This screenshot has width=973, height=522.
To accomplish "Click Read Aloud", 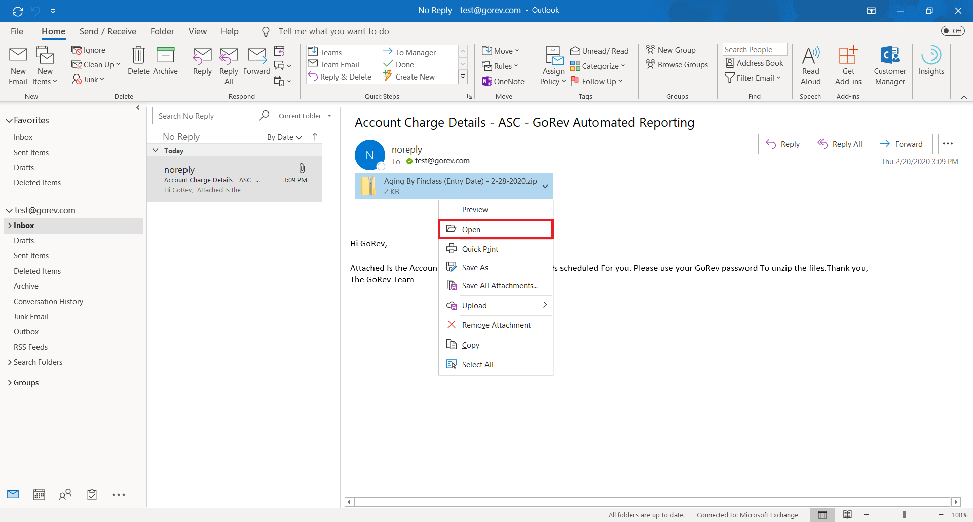I will (810, 65).
